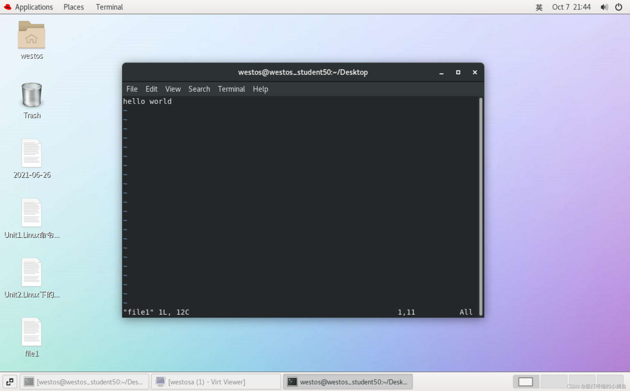630x391 pixels.
Task: Click the terminal vertical scrollbar
Action: tap(481, 206)
